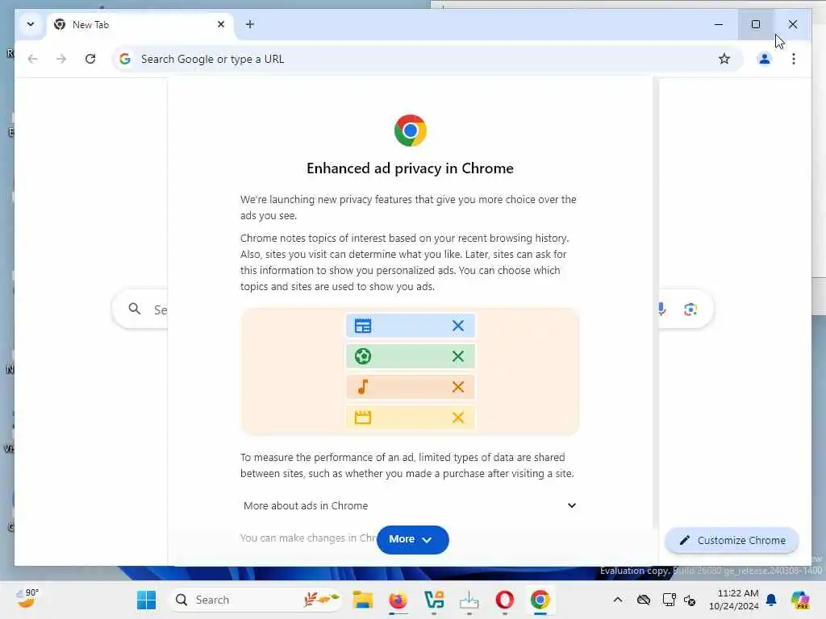Open Google Lens image search icon
826x619 pixels.
(x=690, y=309)
